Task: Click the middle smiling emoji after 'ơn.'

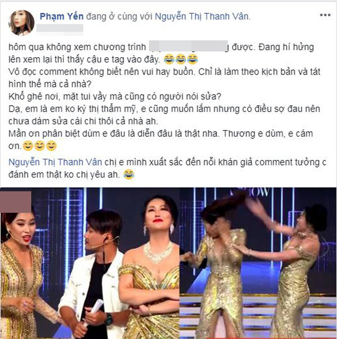Action: tap(39, 146)
